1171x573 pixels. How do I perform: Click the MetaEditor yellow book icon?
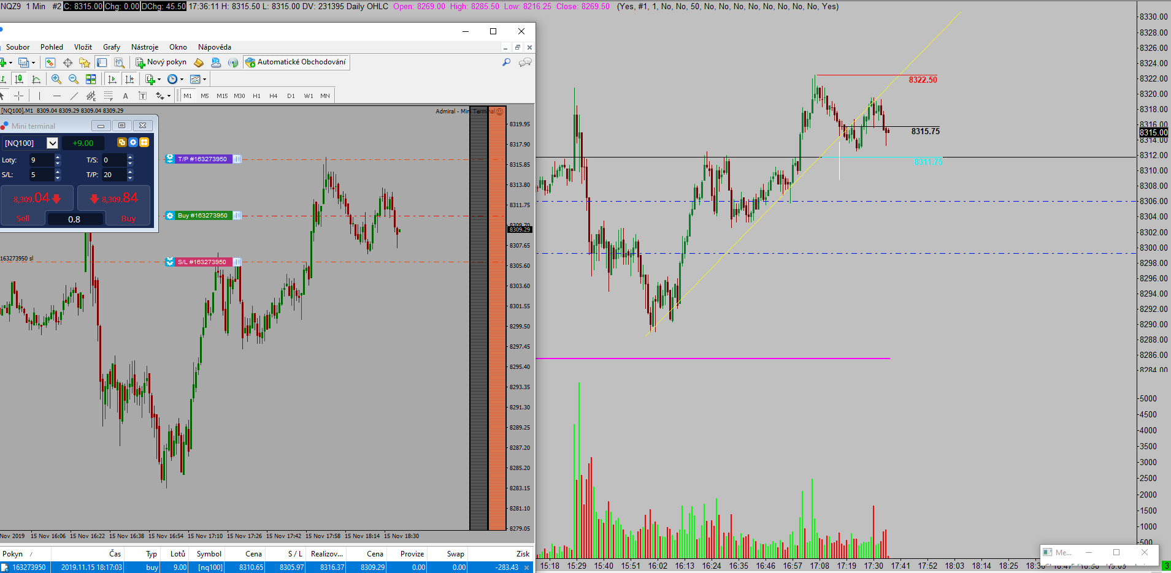(x=199, y=63)
